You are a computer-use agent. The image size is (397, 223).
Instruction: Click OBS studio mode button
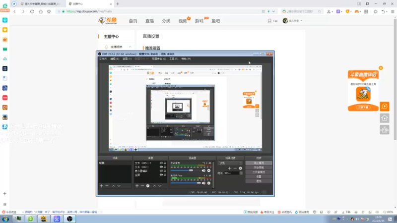tap(259, 172)
